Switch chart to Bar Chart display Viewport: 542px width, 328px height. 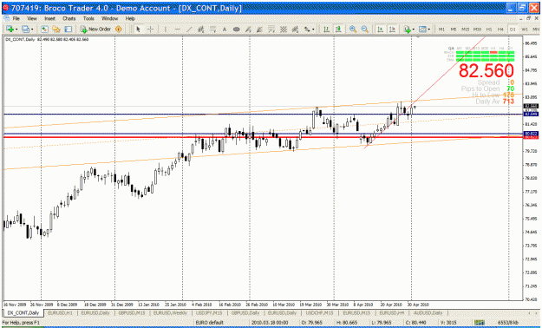[x=326, y=30]
